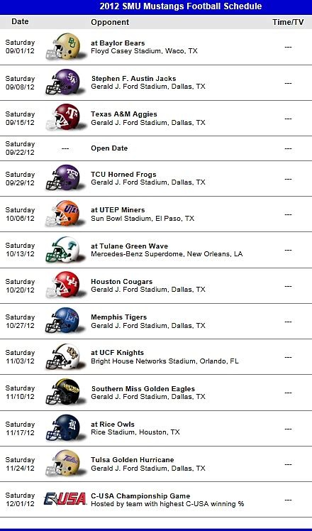Viewport: 312px width, 531px height.
Task: Click the Opponent column header
Action: point(110,22)
